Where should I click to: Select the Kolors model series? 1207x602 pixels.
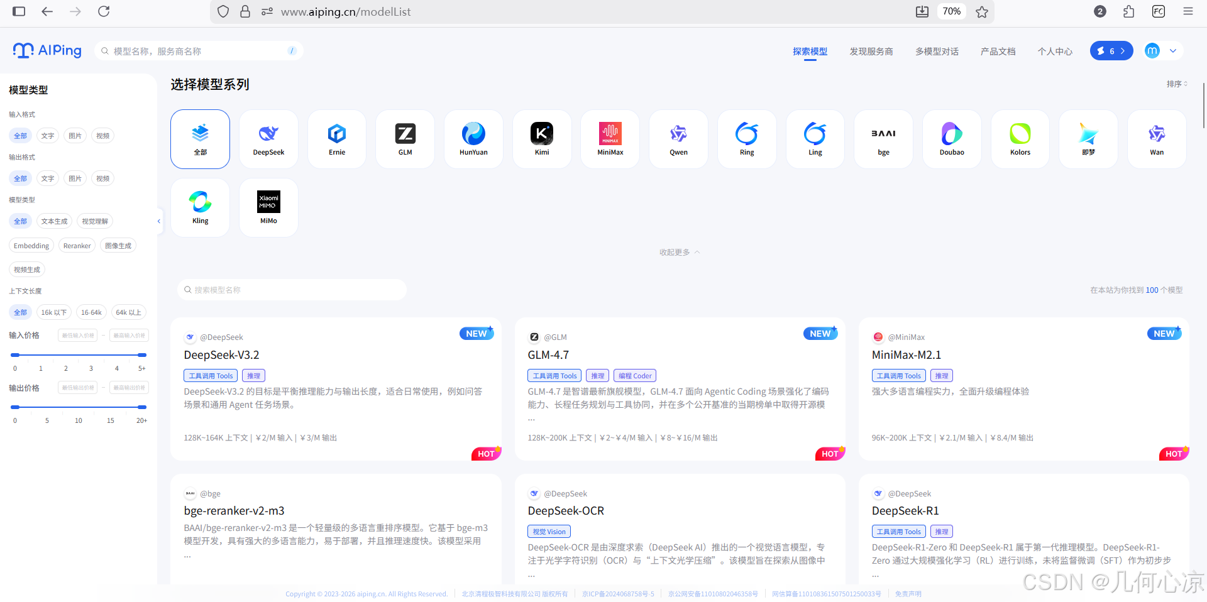[x=1020, y=139]
